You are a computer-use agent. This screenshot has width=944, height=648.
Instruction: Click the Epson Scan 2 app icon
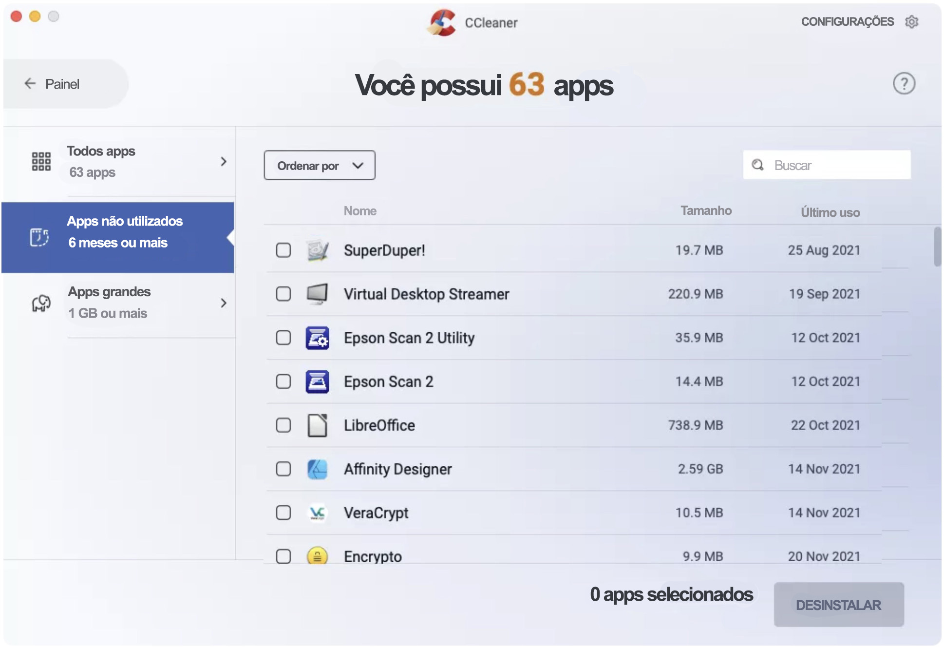pos(318,381)
